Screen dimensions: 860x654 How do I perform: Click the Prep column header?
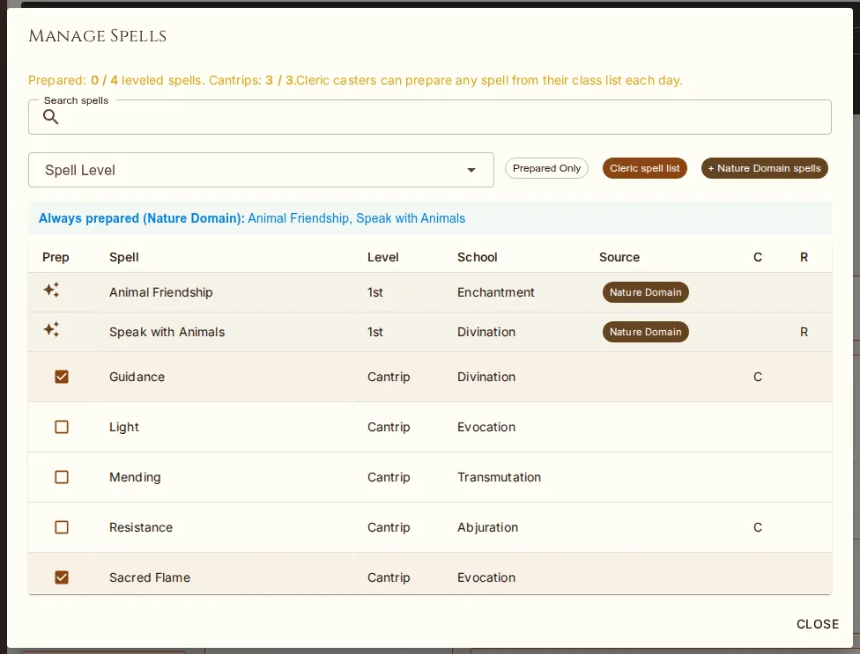tap(56, 257)
